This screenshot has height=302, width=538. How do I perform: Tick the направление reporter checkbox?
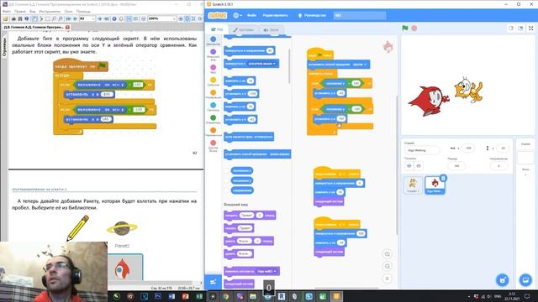click(226, 190)
